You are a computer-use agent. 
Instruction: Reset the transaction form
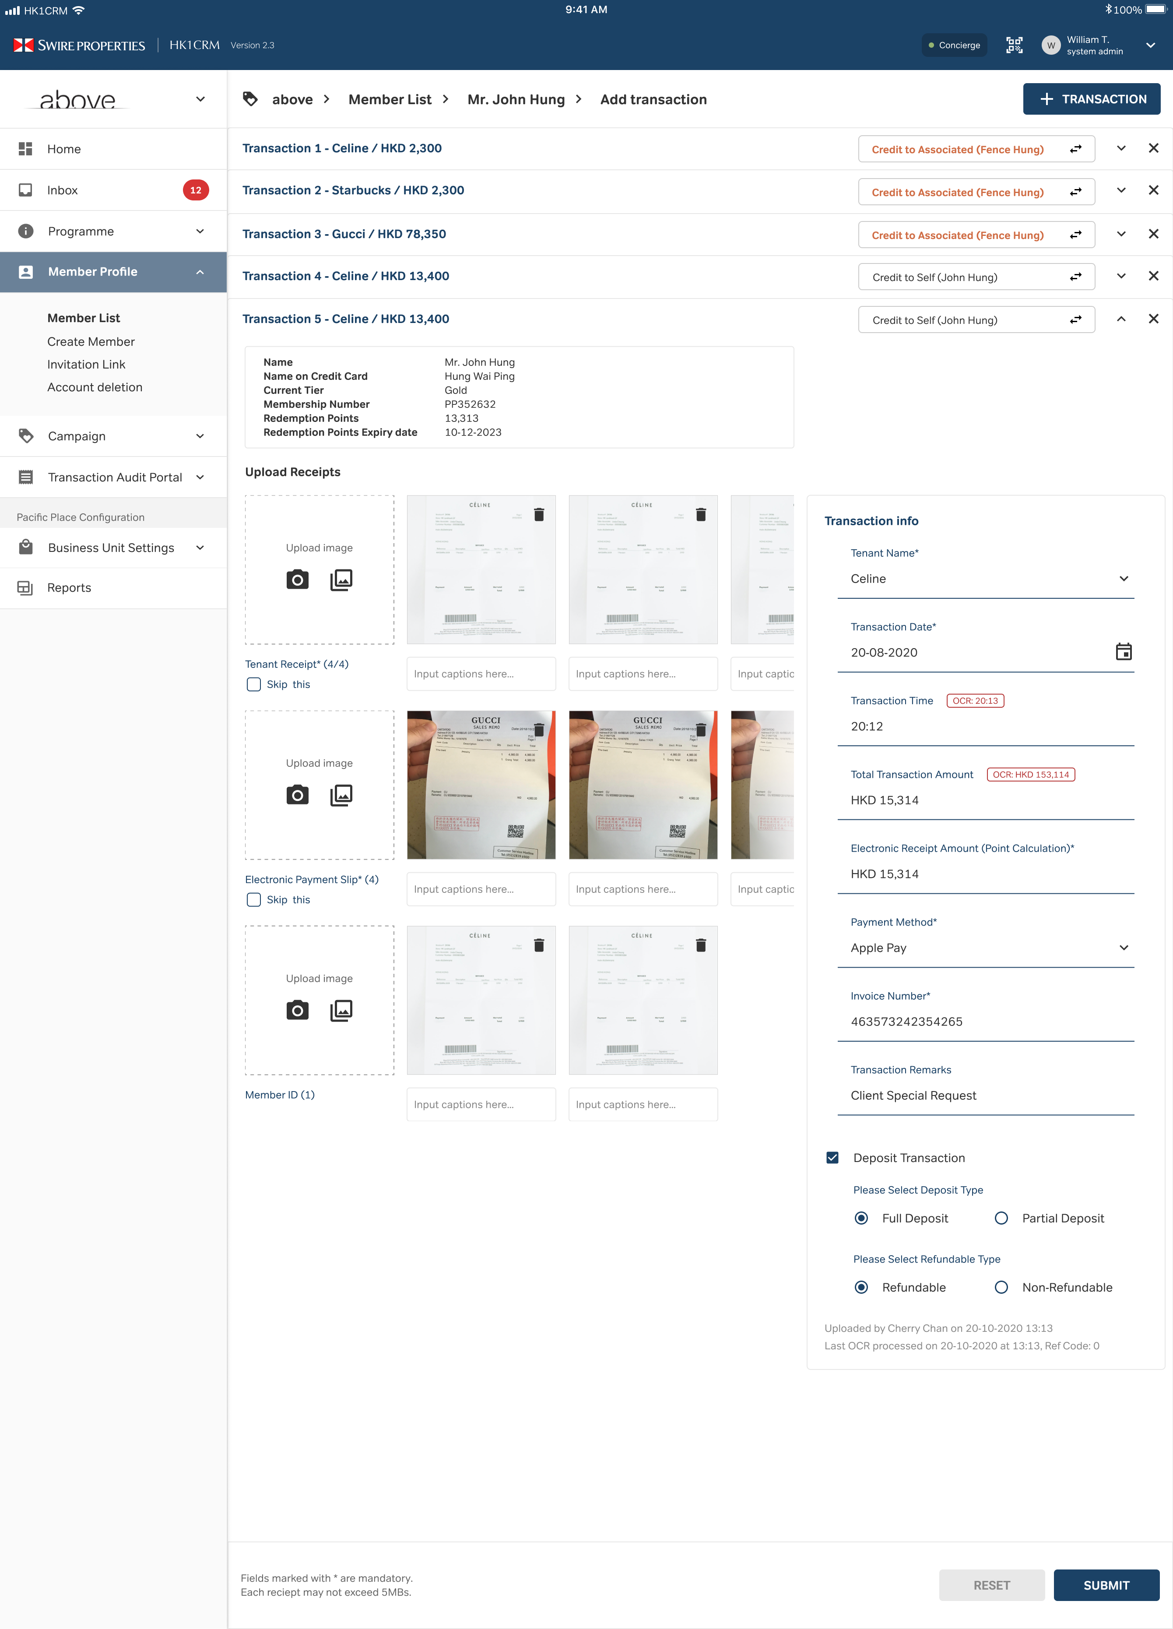(x=991, y=1585)
